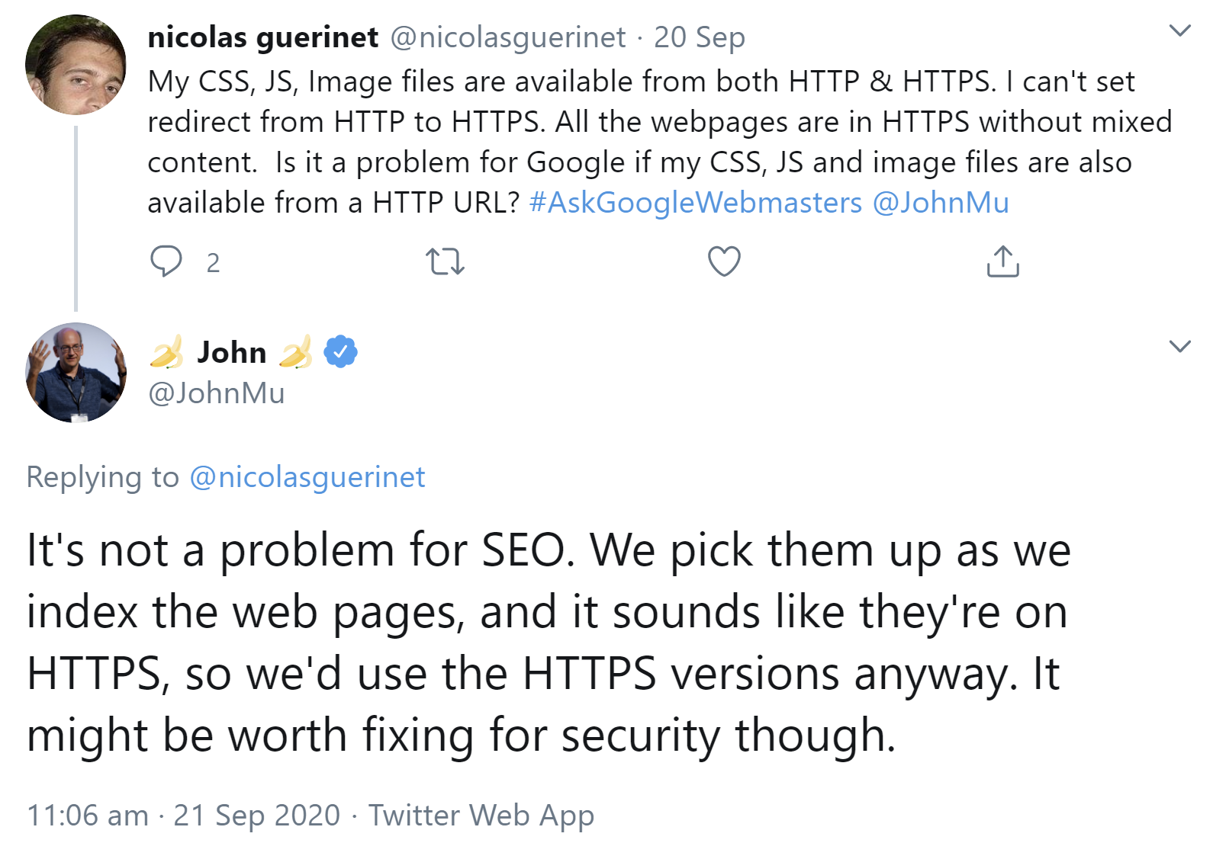Expand the options chevron on nicolas guerinet's tweet
This screenshot has width=1213, height=859.
1179,29
